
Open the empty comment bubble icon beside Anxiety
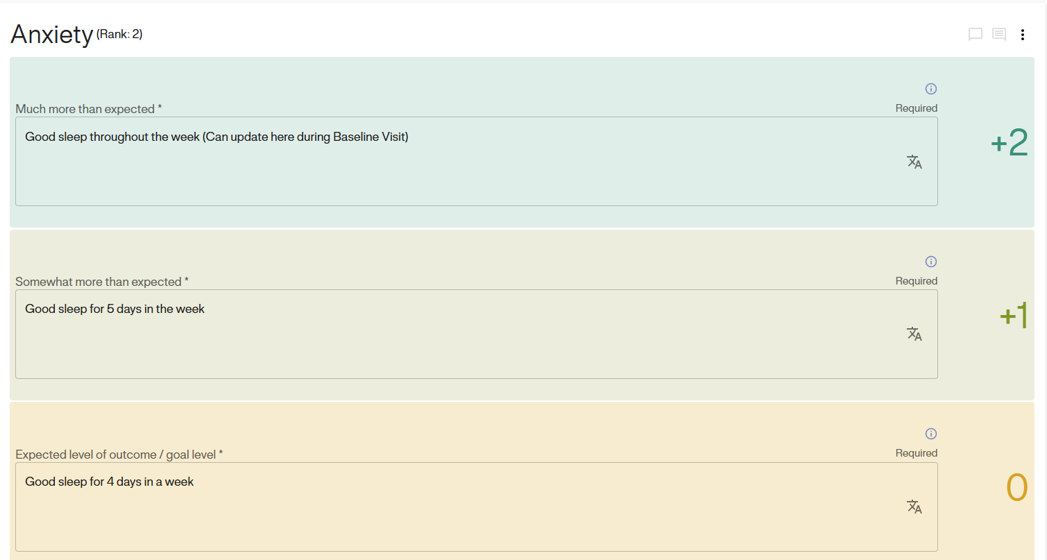coord(975,35)
